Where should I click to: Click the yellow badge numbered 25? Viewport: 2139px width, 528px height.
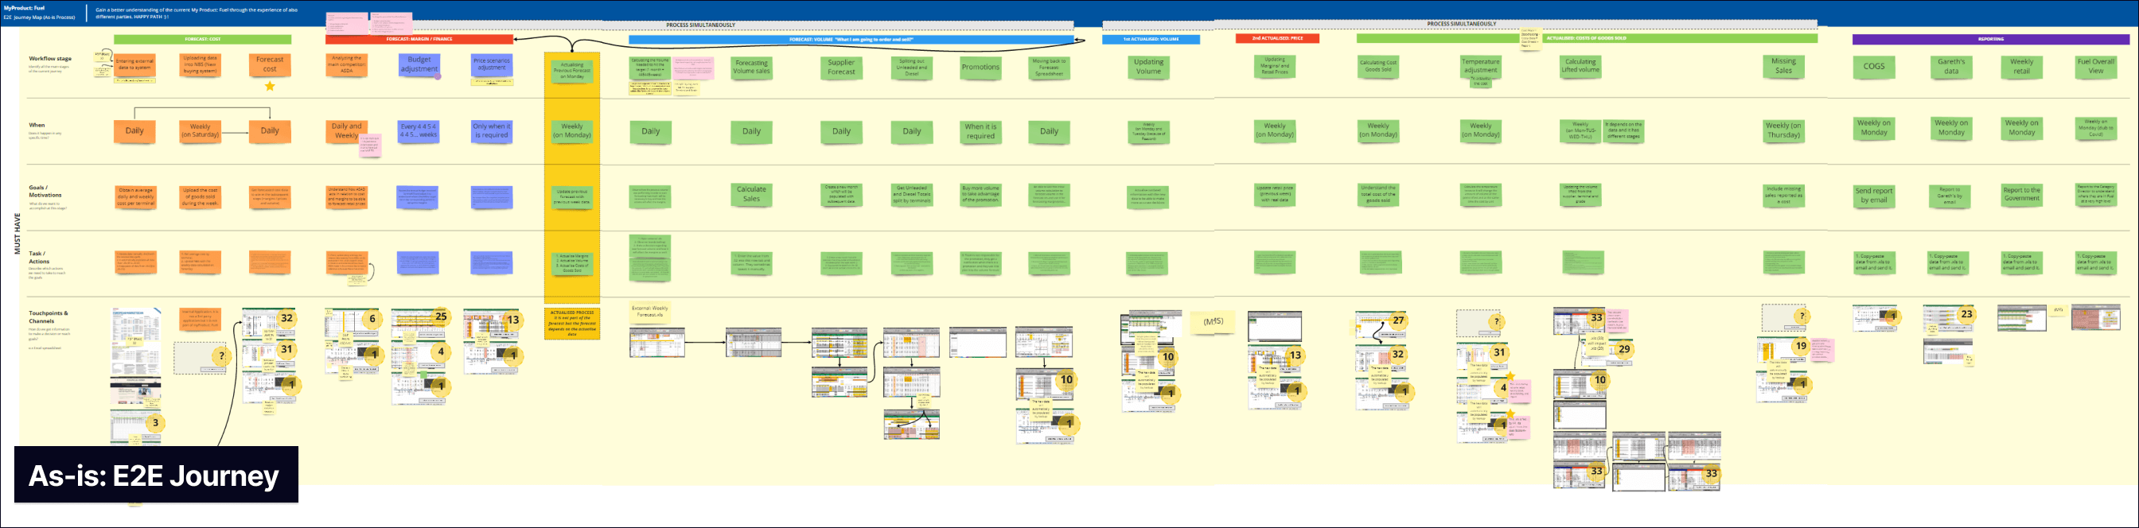pyautogui.click(x=441, y=316)
